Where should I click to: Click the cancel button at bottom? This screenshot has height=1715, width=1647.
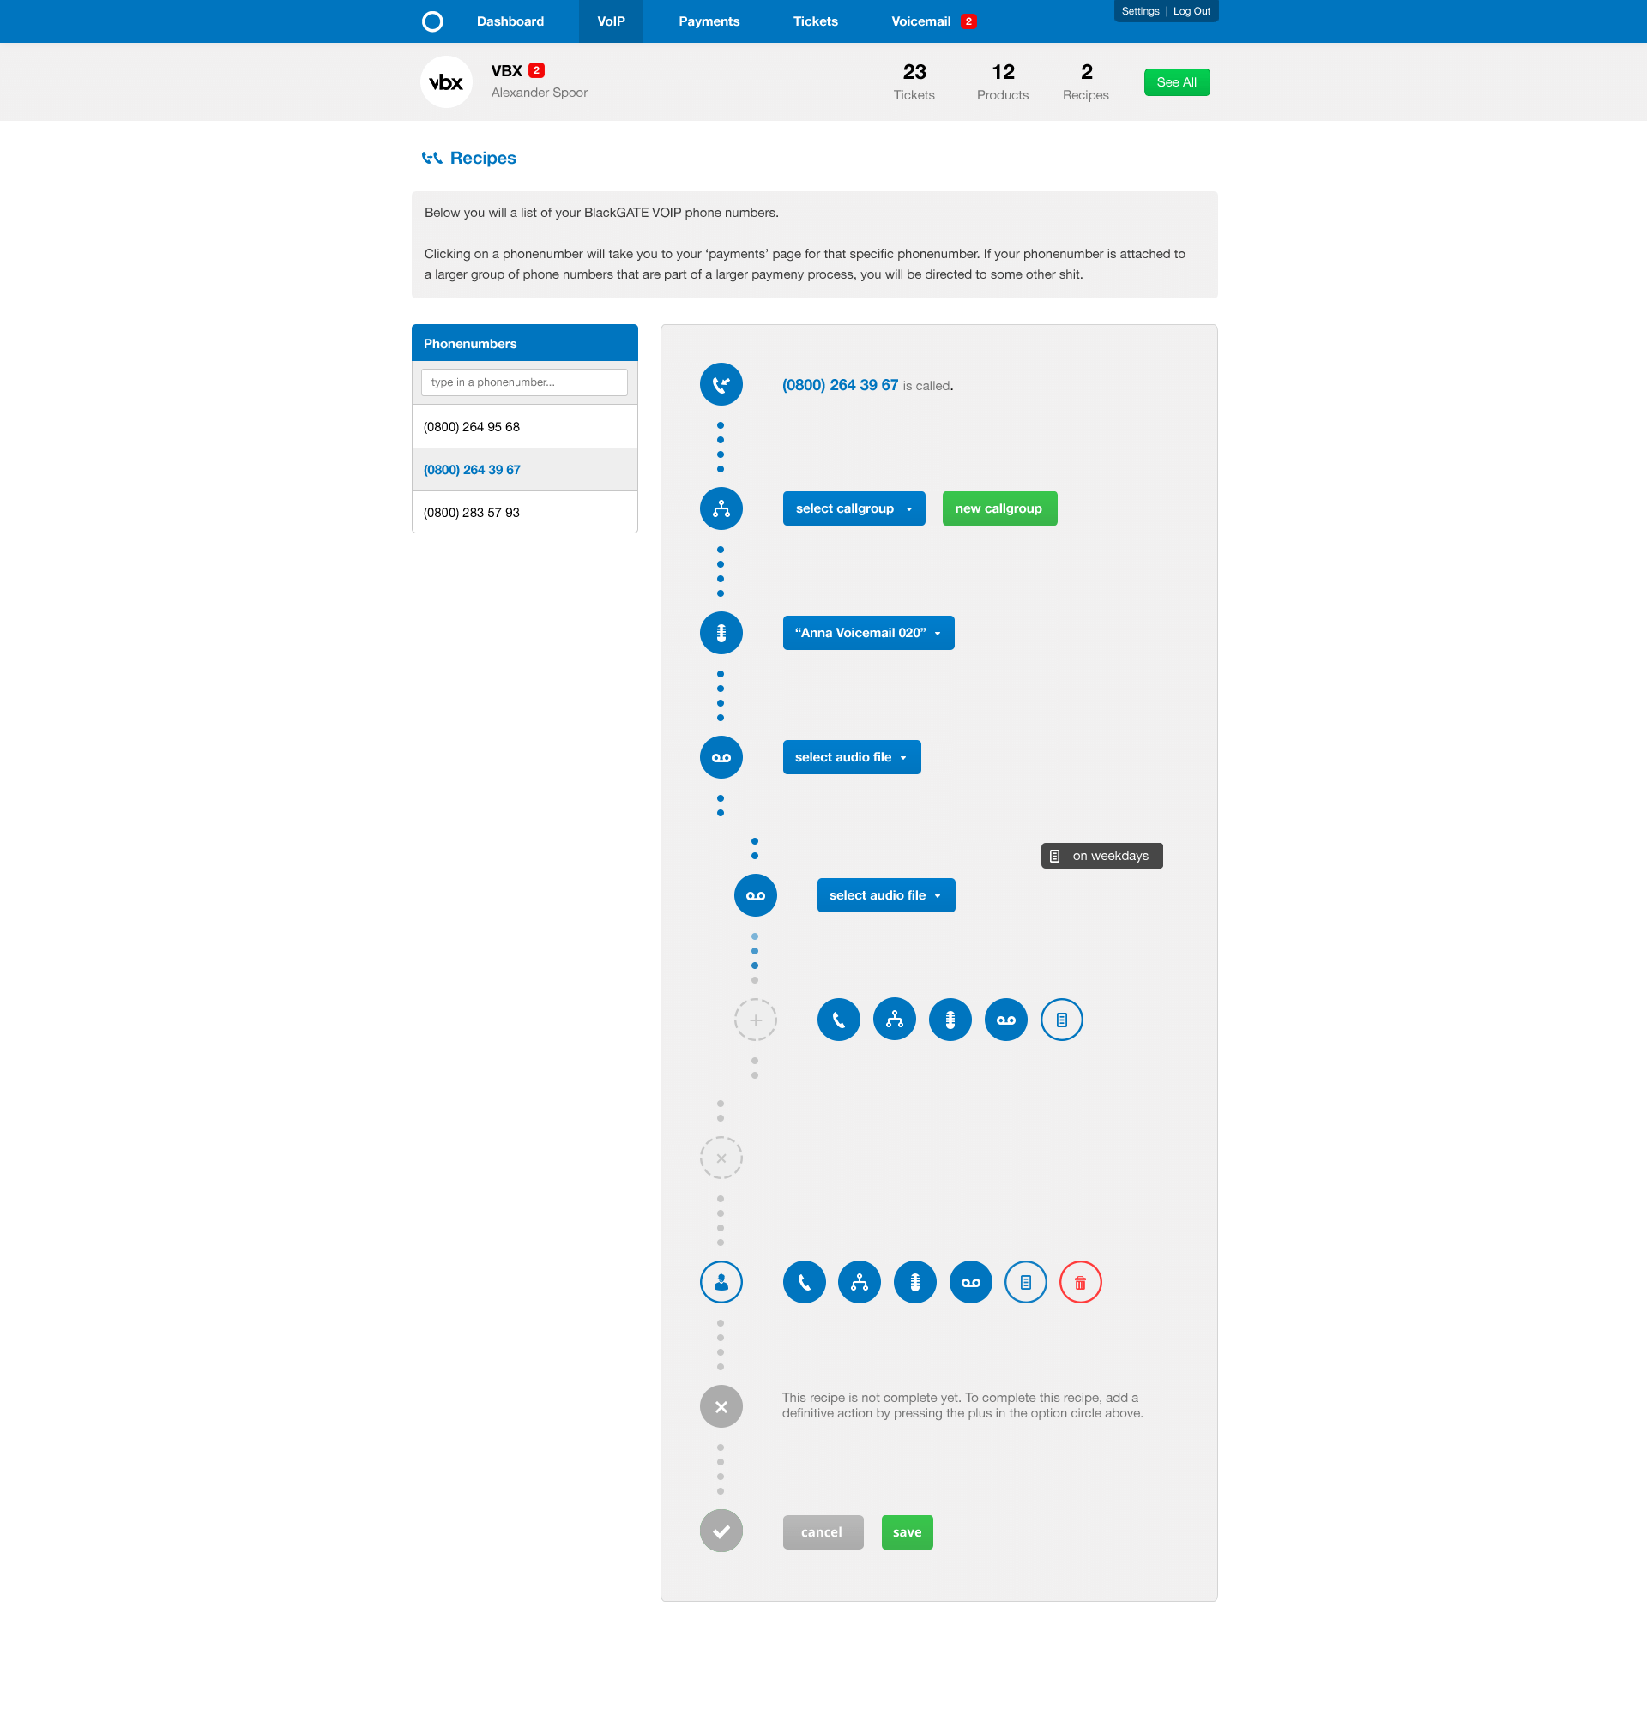click(823, 1530)
